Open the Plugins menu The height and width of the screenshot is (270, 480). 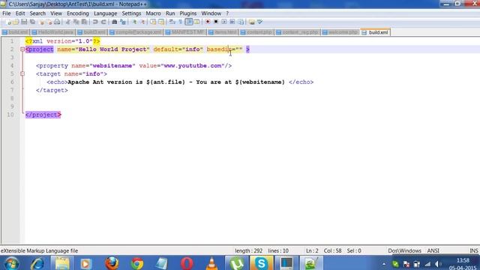pos(188,13)
